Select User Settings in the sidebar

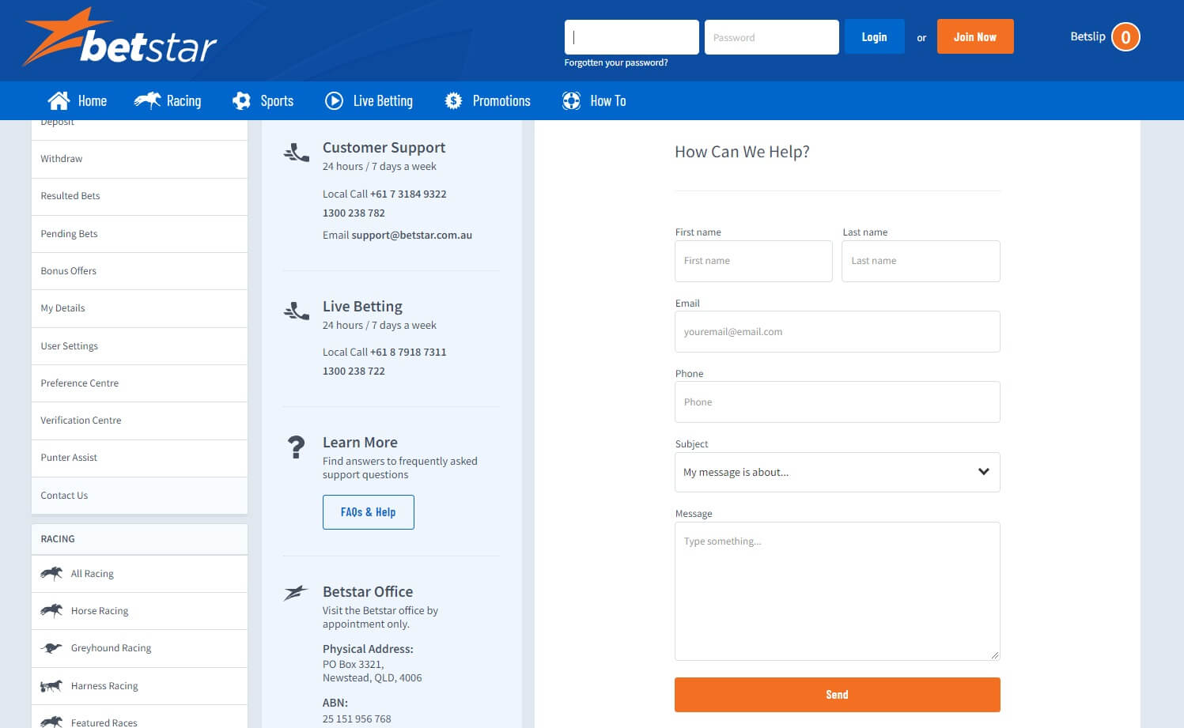[139, 346]
